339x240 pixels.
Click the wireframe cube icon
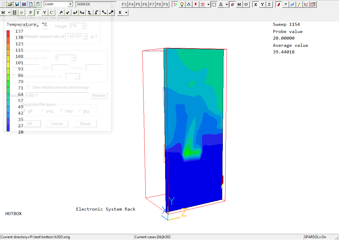pyautogui.click(x=313, y=4)
